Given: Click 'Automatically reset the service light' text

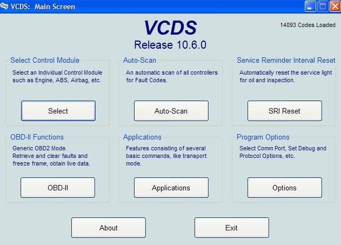Looking at the screenshot, I should point(286,72).
